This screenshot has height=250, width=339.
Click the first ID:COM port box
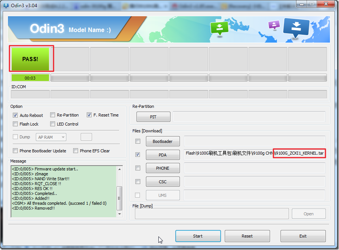(30, 94)
